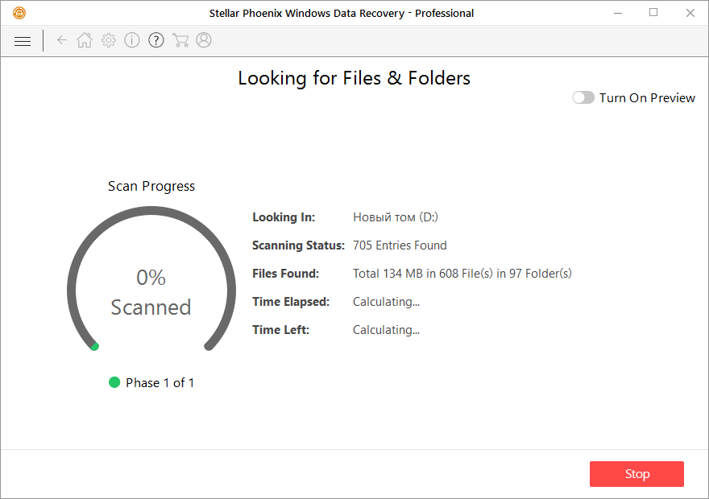Viewport: 709px width, 499px height.
Task: Click the circular Scan Progress gauge
Action: (x=151, y=278)
